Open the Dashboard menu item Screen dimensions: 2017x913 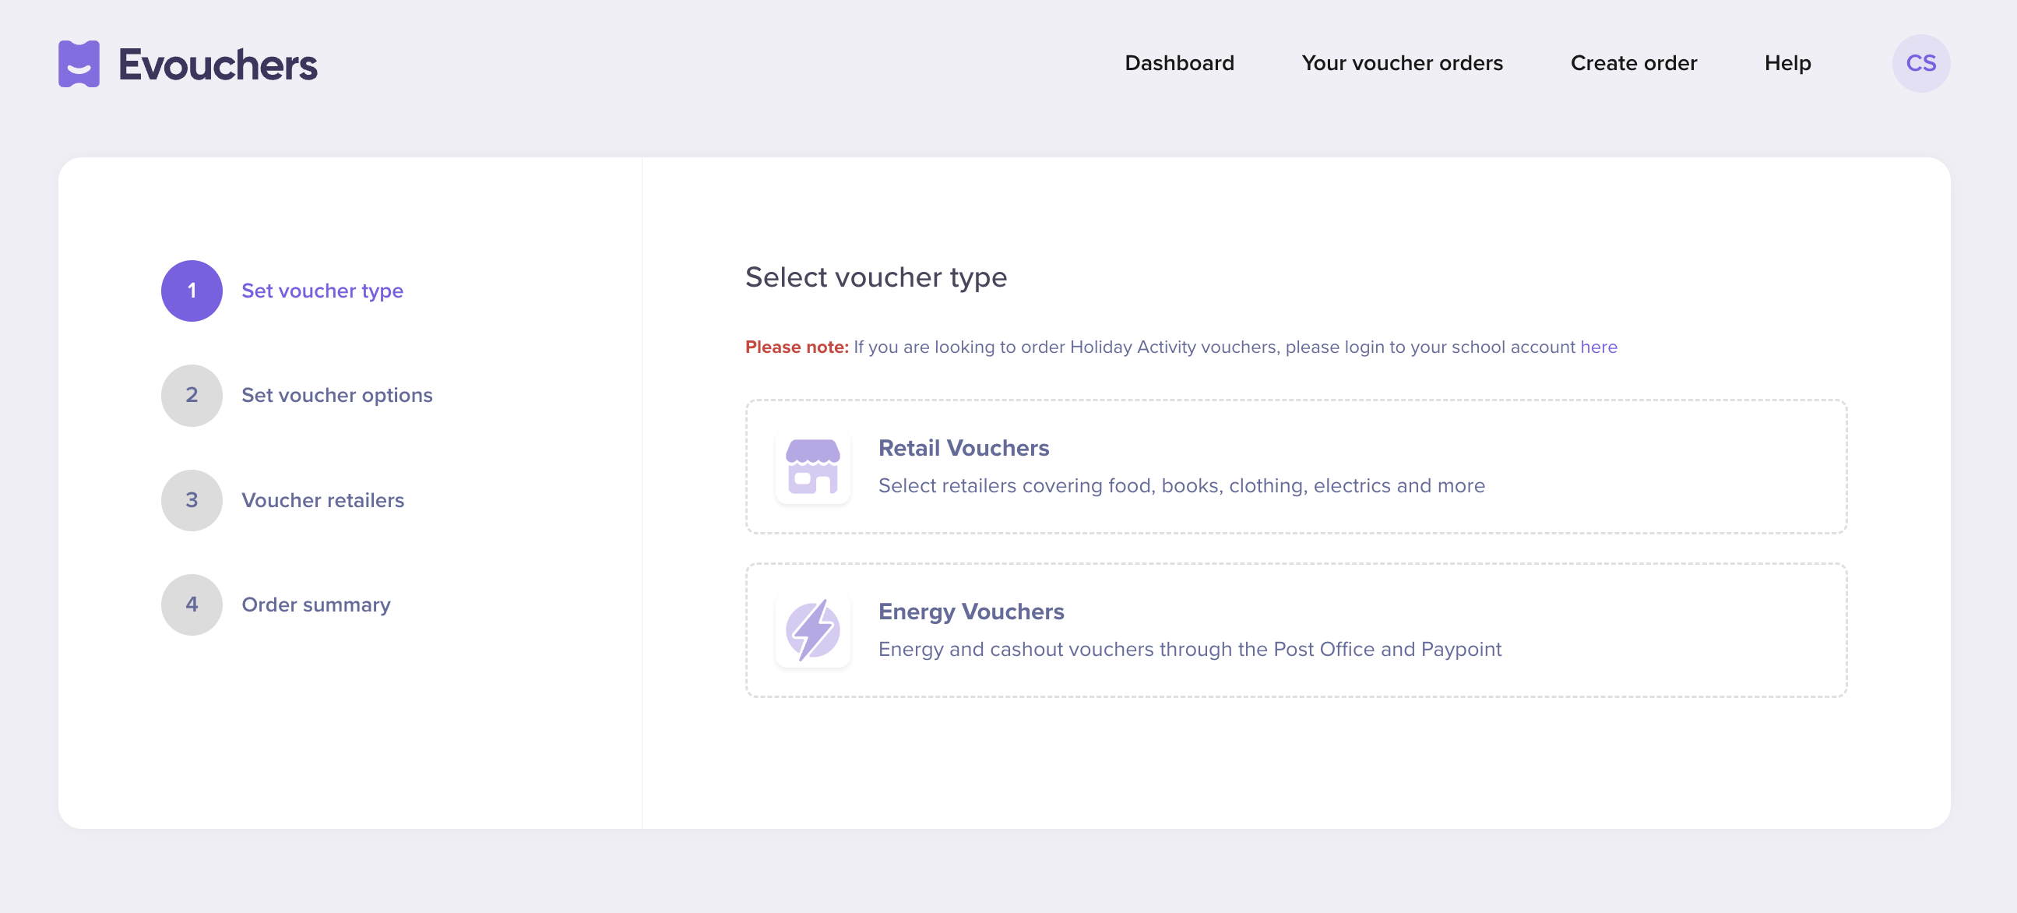click(x=1179, y=63)
